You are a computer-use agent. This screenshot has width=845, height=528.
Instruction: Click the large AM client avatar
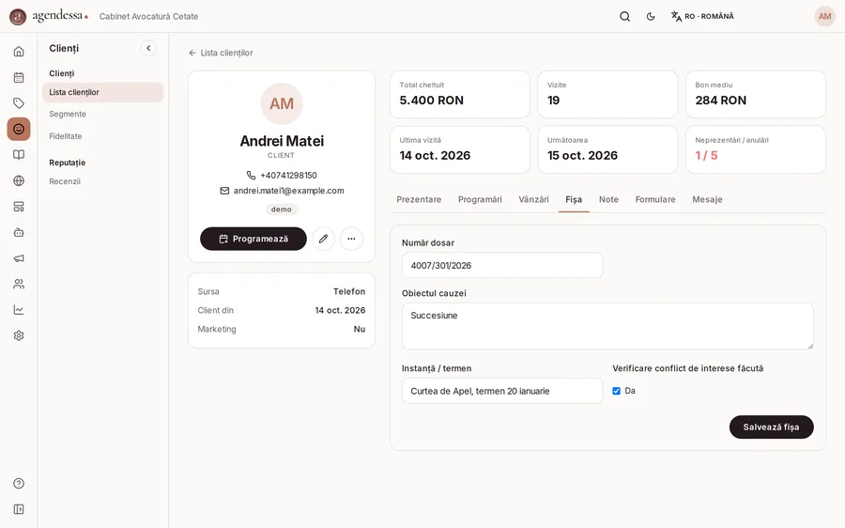[x=282, y=103]
